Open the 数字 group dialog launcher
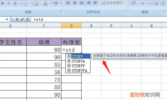 (x=164, y=11)
